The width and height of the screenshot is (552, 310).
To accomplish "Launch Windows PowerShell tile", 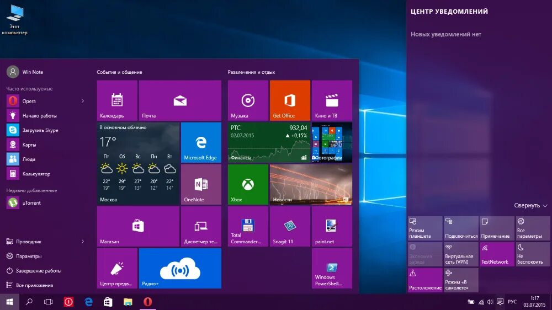I will 332,268.
